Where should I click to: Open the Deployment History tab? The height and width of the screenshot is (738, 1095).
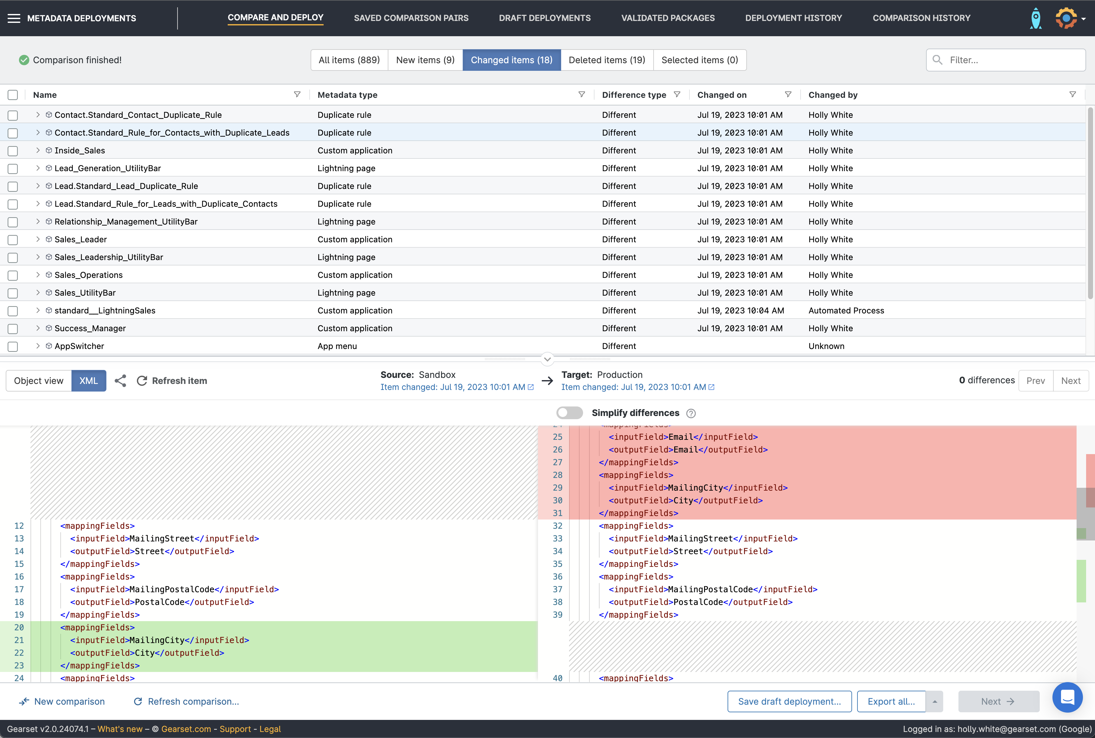coord(793,18)
